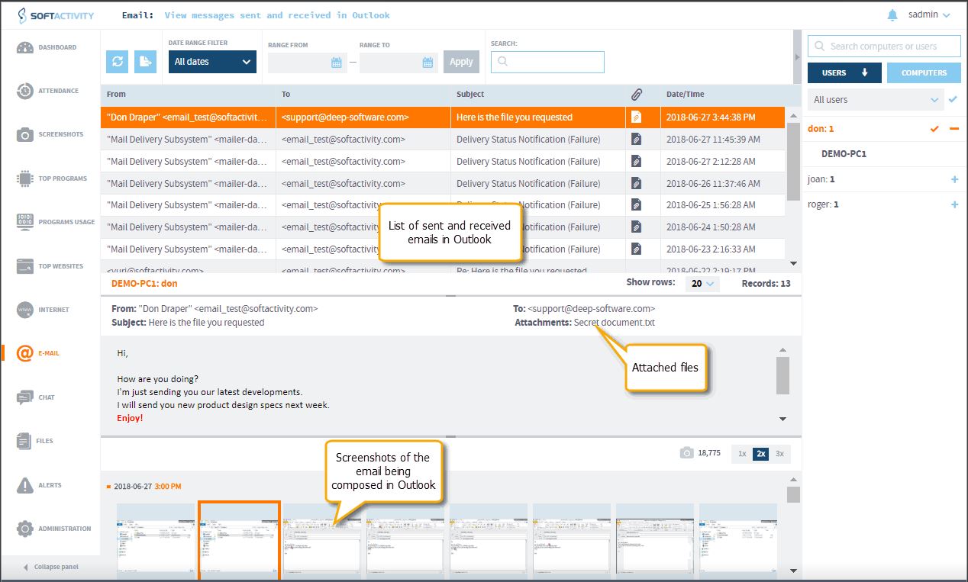Click the attachment icon in Don Draper row
The height and width of the screenshot is (582, 968).
(x=636, y=117)
